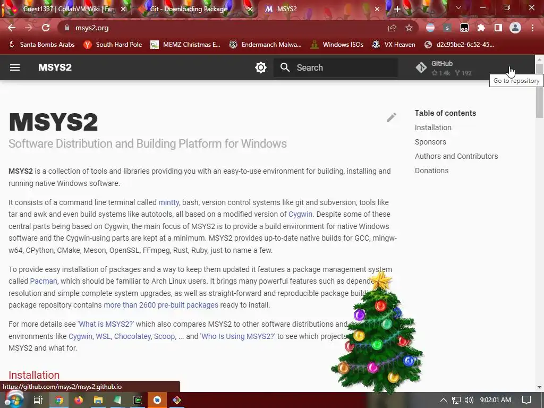Follow the Chocolatey link
This screenshot has width=544, height=408.
pos(132,336)
